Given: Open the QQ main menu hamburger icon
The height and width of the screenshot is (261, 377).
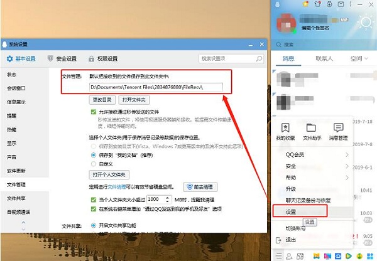Looking at the screenshot, I should 278,256.
